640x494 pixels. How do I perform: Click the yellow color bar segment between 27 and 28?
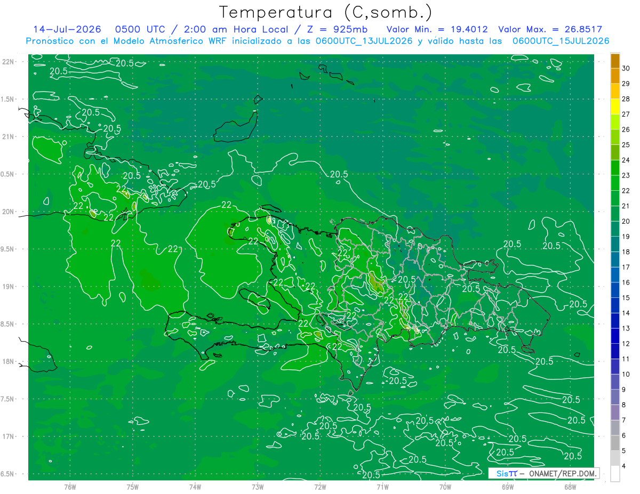click(x=615, y=106)
